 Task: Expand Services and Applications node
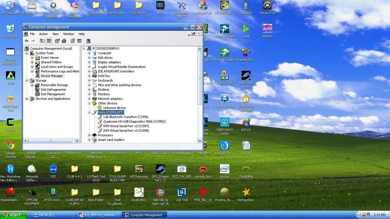(x=27, y=99)
